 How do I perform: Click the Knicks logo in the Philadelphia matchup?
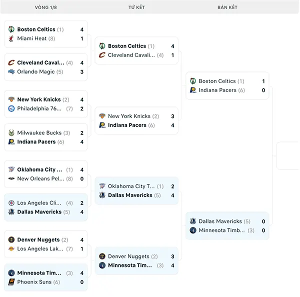[x=11, y=99]
